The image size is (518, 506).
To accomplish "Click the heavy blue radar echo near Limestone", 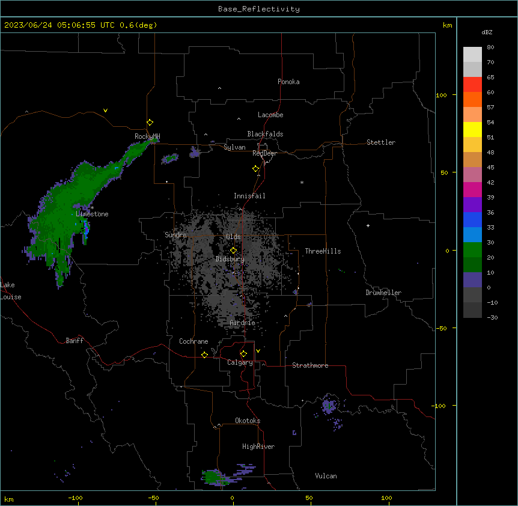I will (86, 228).
